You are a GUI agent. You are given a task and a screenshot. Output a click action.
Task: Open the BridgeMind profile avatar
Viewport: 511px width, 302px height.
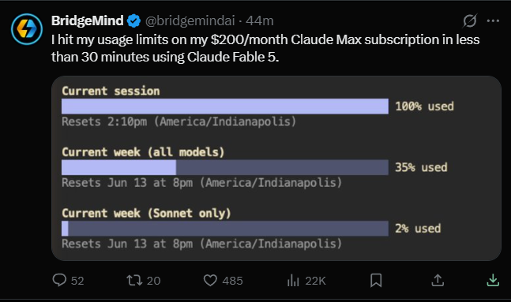click(27, 29)
